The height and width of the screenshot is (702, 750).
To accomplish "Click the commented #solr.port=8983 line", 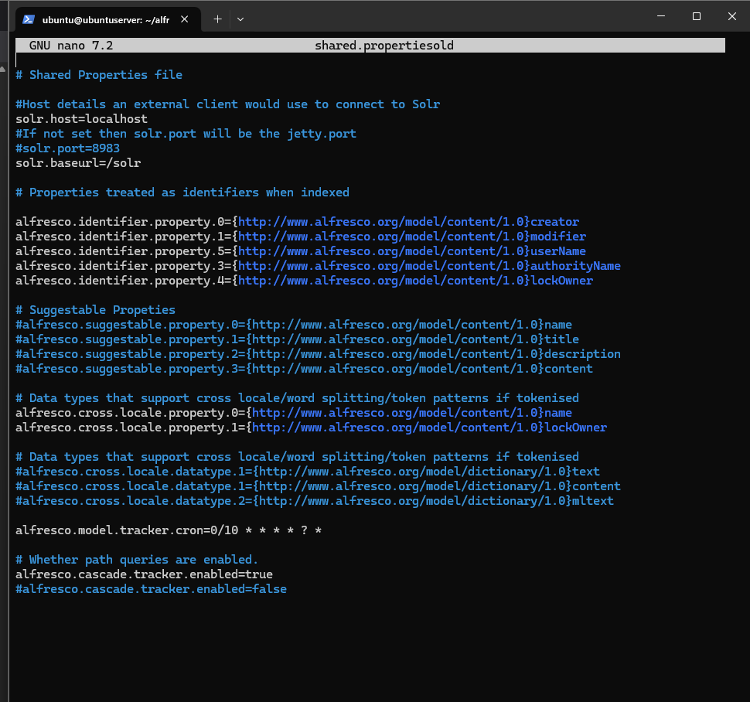I will point(67,148).
